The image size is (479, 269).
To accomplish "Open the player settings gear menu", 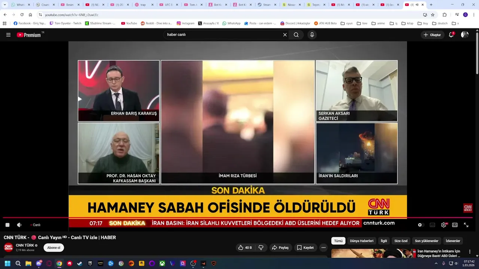I will (443, 225).
